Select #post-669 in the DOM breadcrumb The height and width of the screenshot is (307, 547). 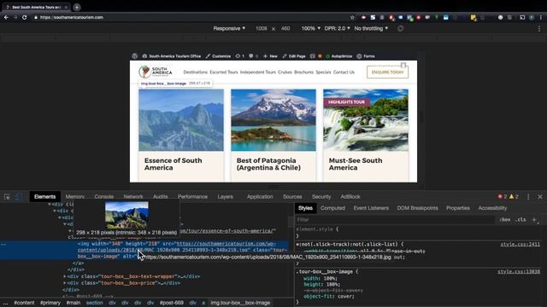172,303
